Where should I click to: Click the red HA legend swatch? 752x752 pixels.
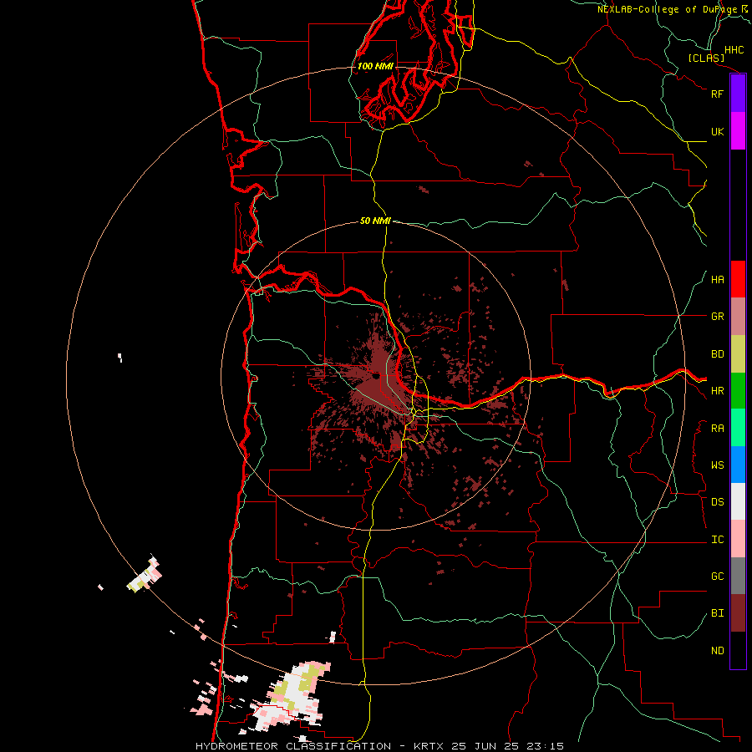point(738,279)
